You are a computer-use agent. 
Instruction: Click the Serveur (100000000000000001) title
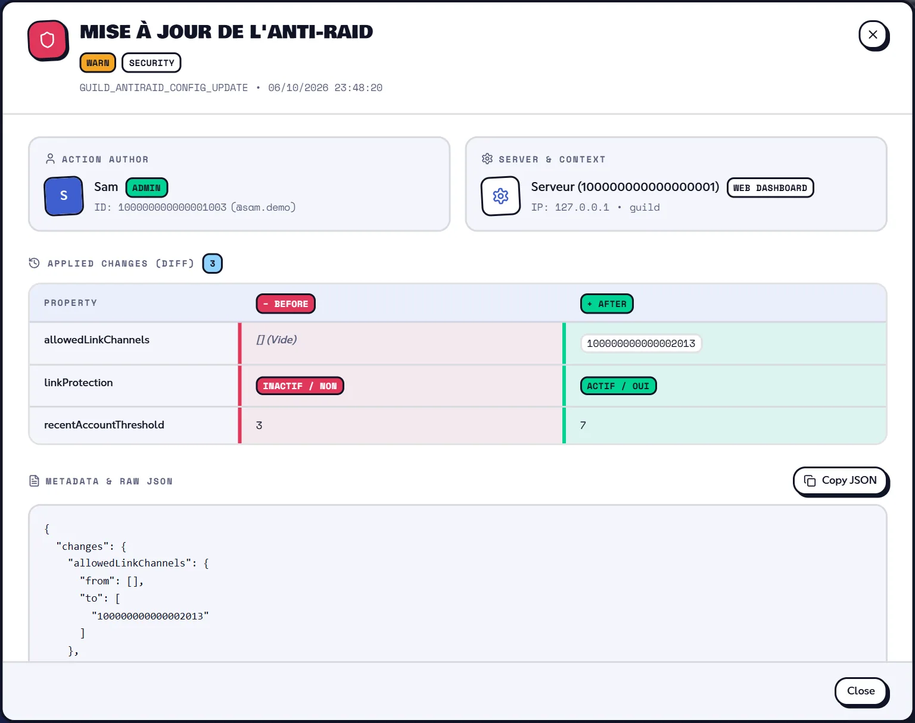(x=625, y=187)
